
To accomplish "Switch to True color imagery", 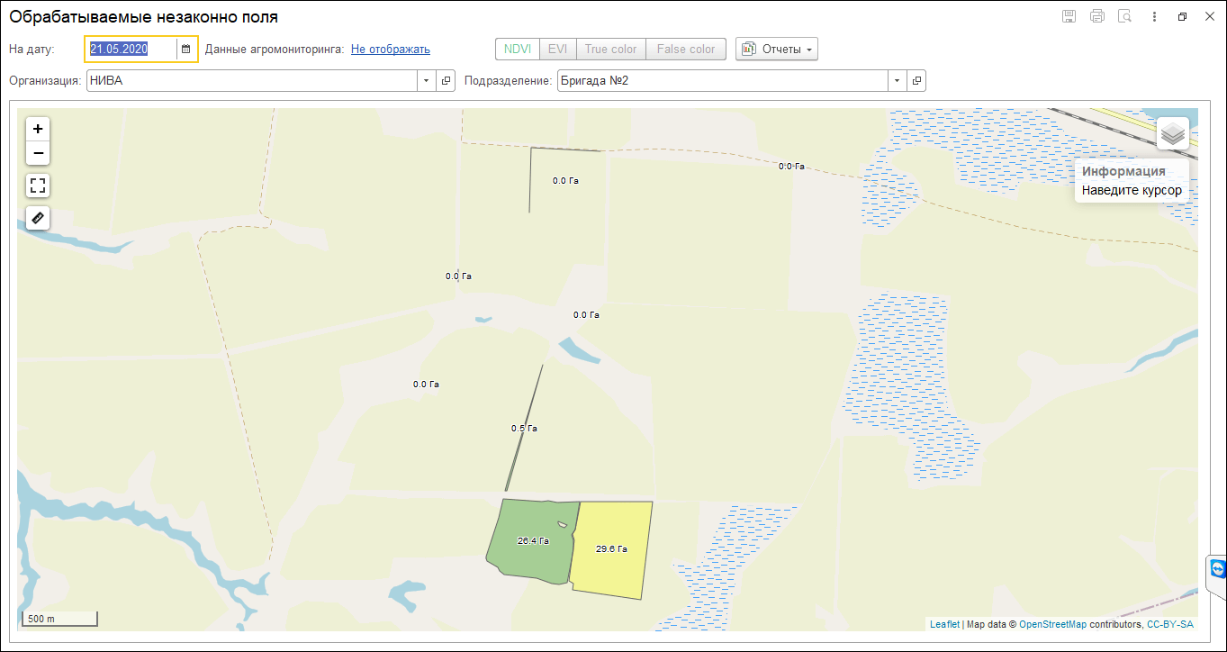I will pyautogui.click(x=611, y=49).
